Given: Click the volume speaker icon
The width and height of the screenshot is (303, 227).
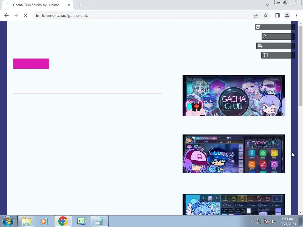Looking at the screenshot, I should click(273, 222).
